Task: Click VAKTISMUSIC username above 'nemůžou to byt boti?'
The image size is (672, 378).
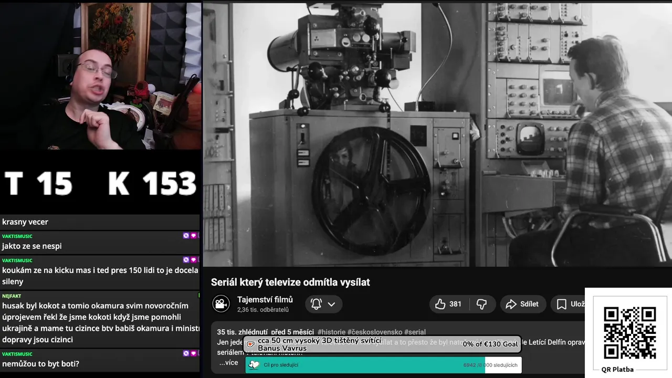Action: [x=17, y=354]
